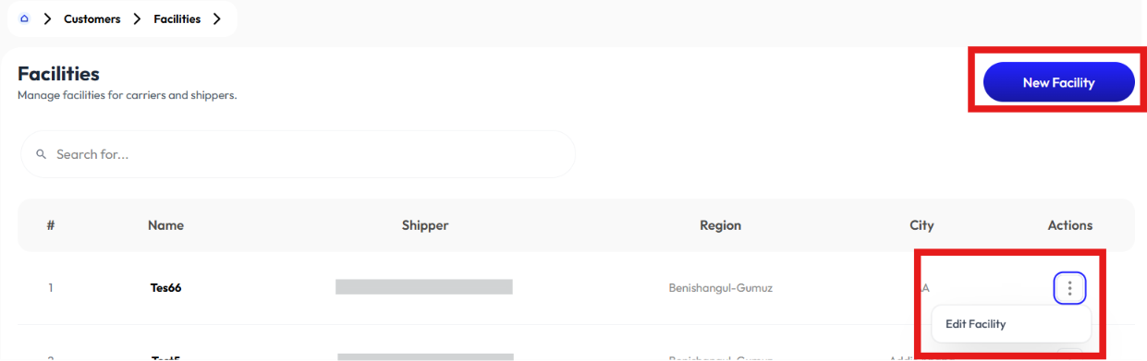Open the Customers breadcrumb link

click(92, 18)
